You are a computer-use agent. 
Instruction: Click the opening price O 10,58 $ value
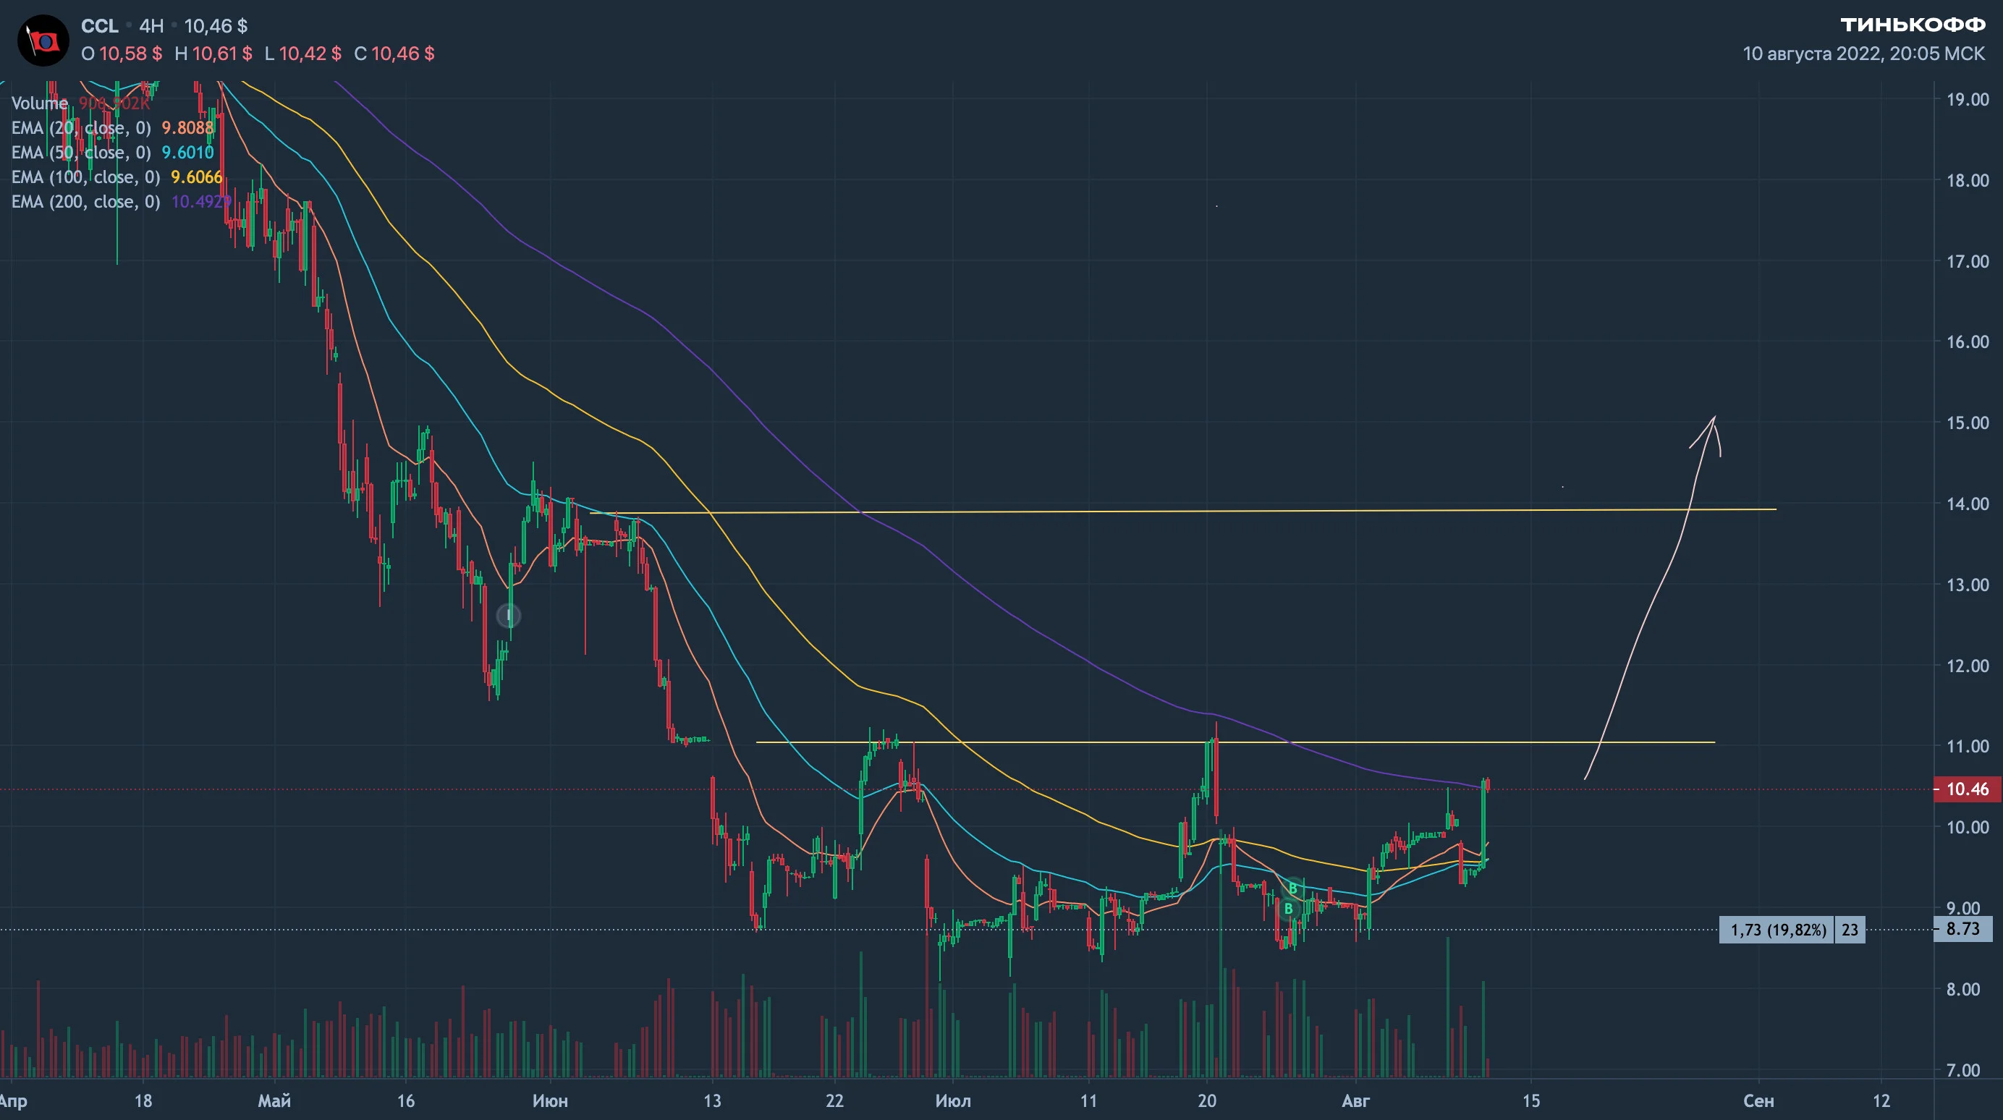point(122,54)
